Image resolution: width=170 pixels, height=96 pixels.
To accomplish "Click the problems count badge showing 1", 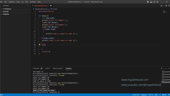I will click(41, 69).
